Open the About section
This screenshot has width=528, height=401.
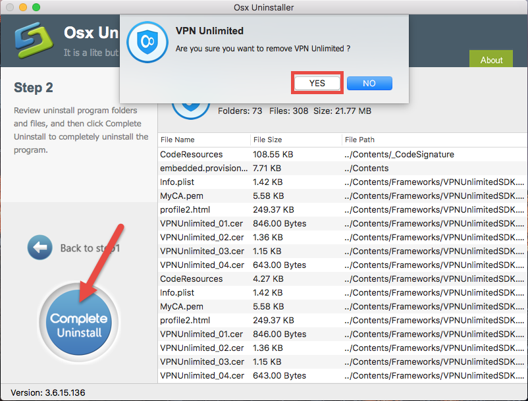tap(490, 60)
